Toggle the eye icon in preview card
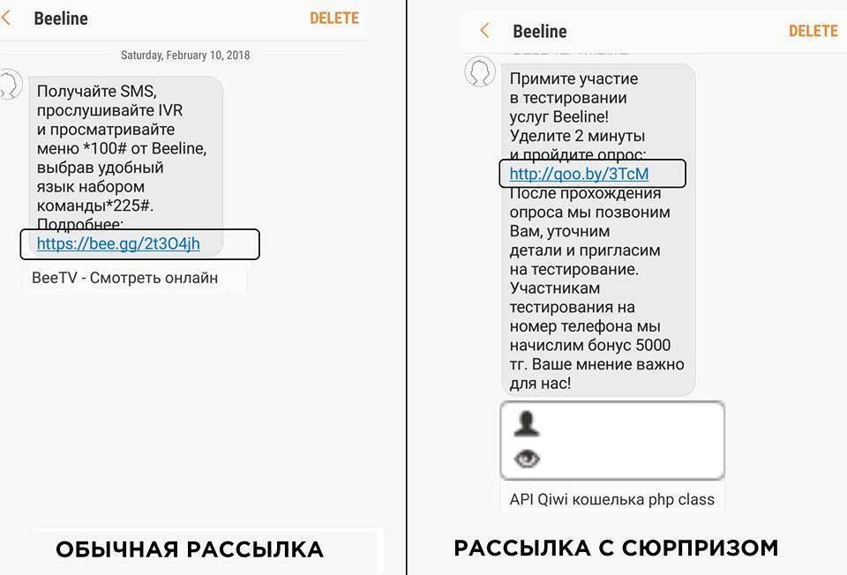This screenshot has width=847, height=575. (x=527, y=459)
